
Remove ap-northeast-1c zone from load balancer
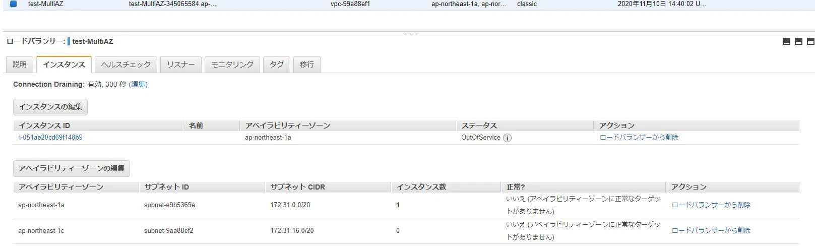coord(711,231)
